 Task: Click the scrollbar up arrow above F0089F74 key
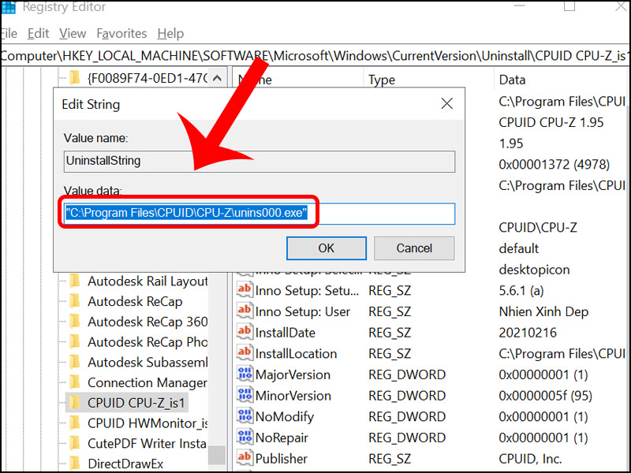[x=218, y=76]
